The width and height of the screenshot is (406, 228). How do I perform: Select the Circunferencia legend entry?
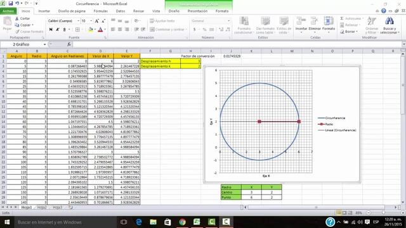pyautogui.click(x=331, y=118)
